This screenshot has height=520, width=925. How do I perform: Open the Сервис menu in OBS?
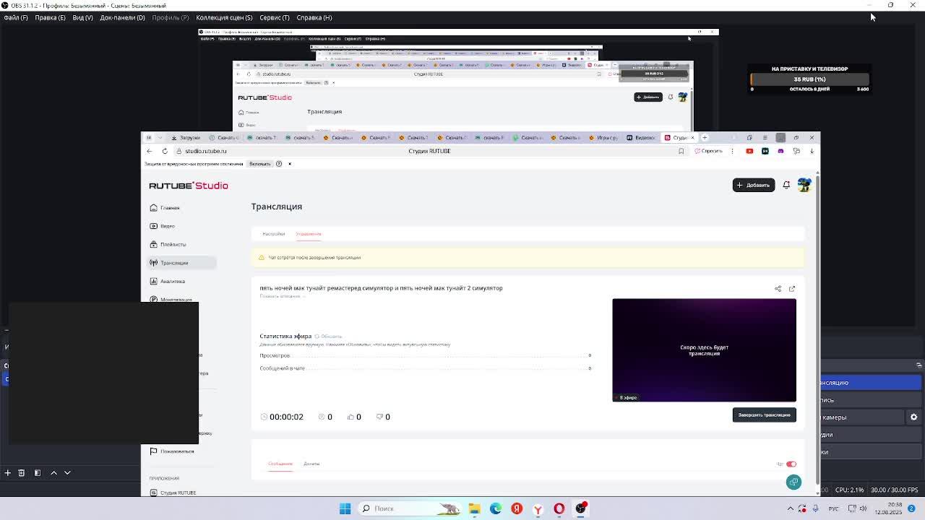(x=274, y=17)
